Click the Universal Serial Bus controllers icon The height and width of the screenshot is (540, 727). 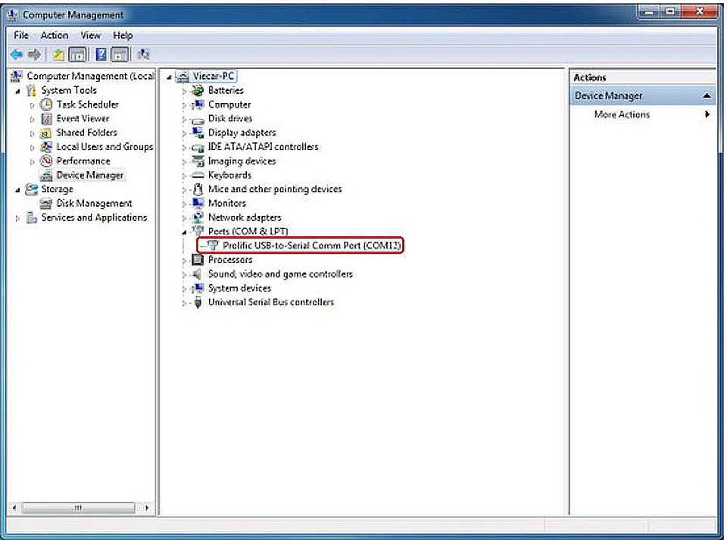point(198,302)
